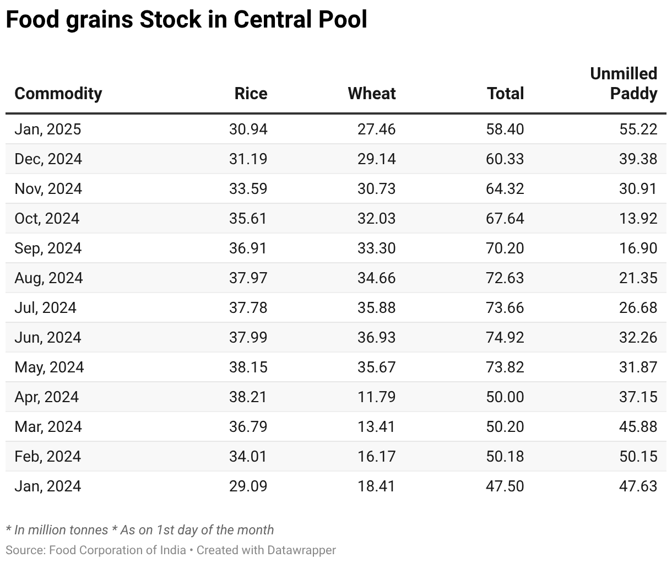Select the Wheat column header
This screenshot has width=672, height=563.
click(x=372, y=93)
